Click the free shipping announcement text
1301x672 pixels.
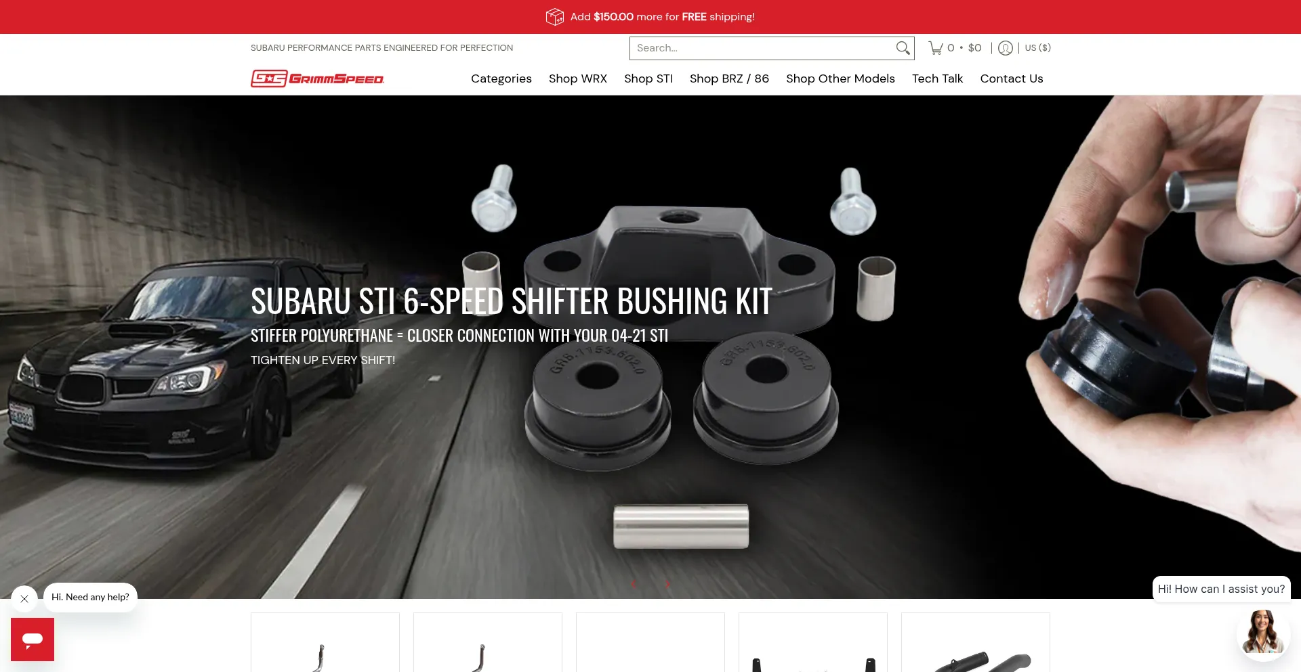click(x=662, y=17)
